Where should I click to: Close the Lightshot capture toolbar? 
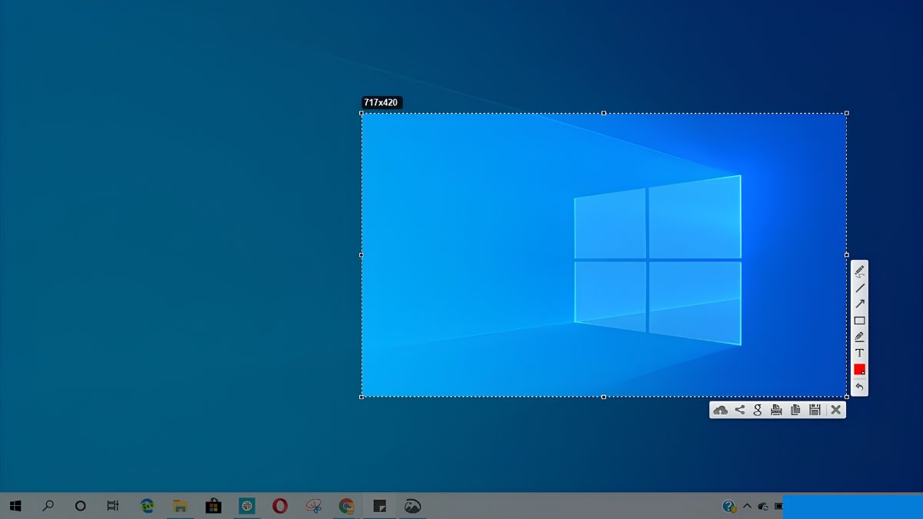(835, 410)
